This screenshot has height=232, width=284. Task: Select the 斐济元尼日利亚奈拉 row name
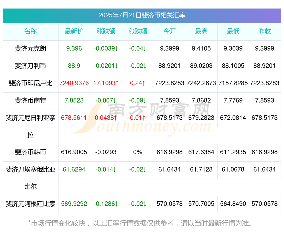(30, 126)
